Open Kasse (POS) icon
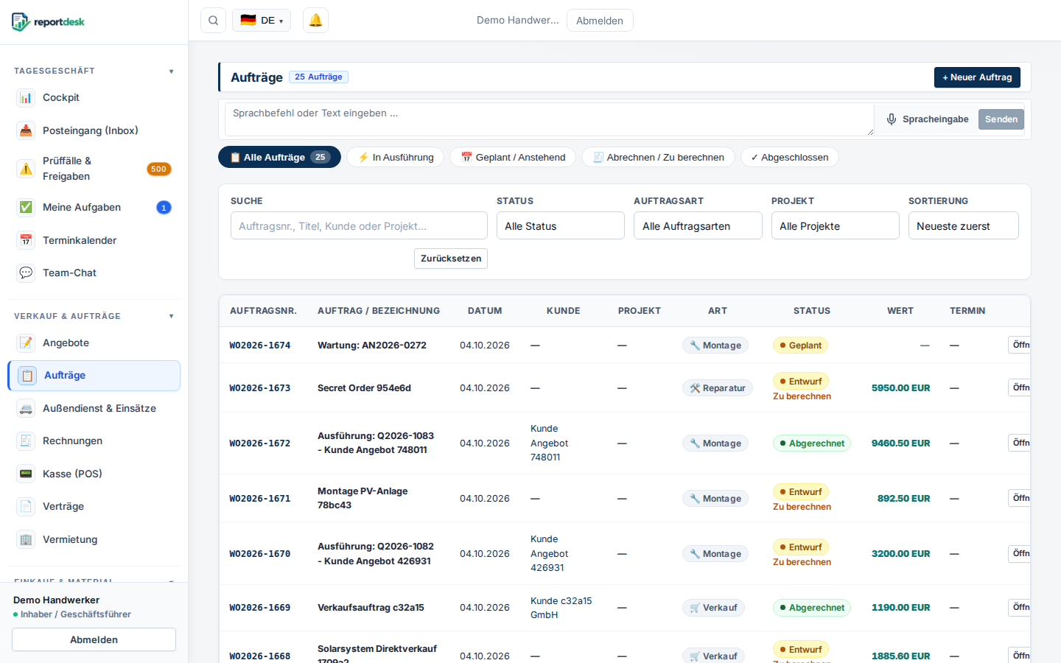Viewport: 1061px width, 663px height. click(26, 474)
